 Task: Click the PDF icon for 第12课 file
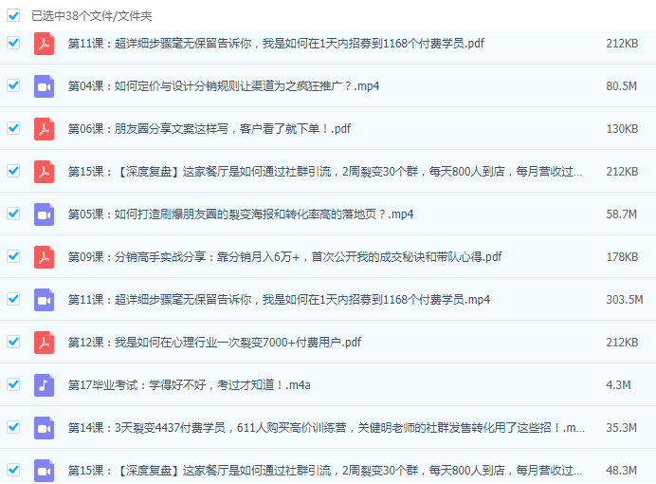(44, 343)
